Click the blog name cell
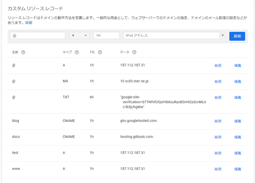The height and width of the screenshot is (183, 255). pyautogui.click(x=15, y=120)
